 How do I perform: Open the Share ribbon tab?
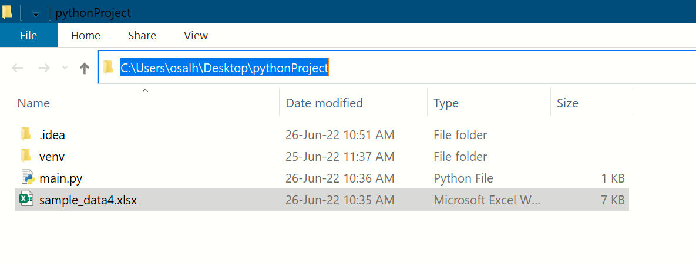tap(142, 36)
